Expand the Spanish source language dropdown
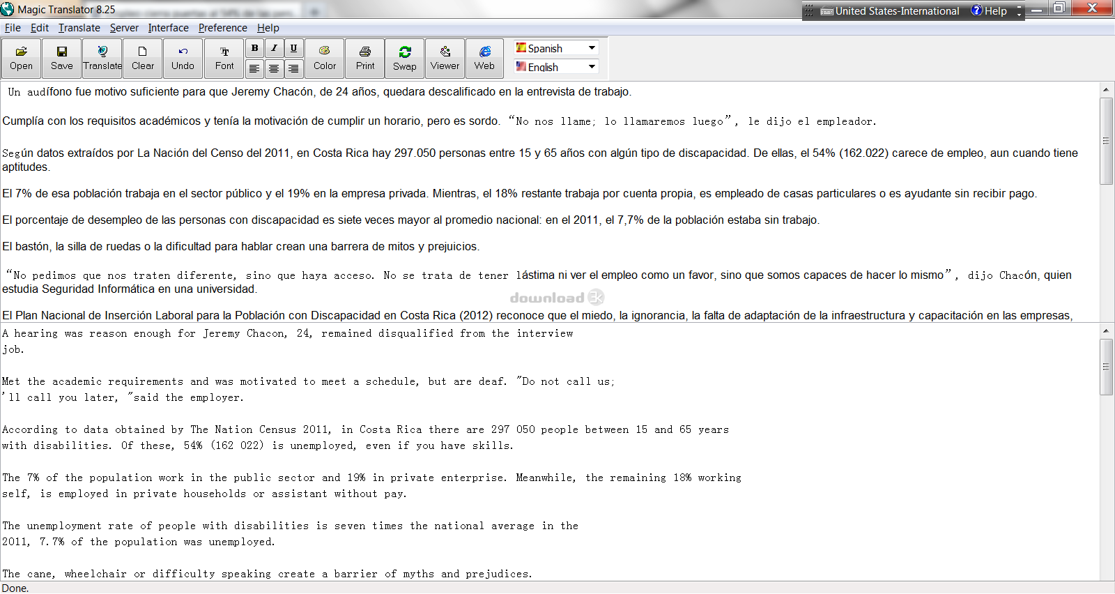This screenshot has height=594, width=1115. tap(592, 48)
